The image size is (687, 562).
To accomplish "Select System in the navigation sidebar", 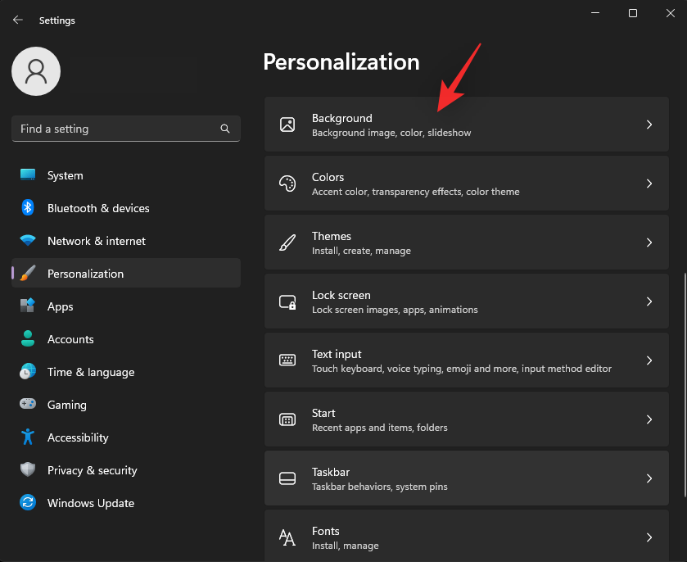I will [65, 175].
